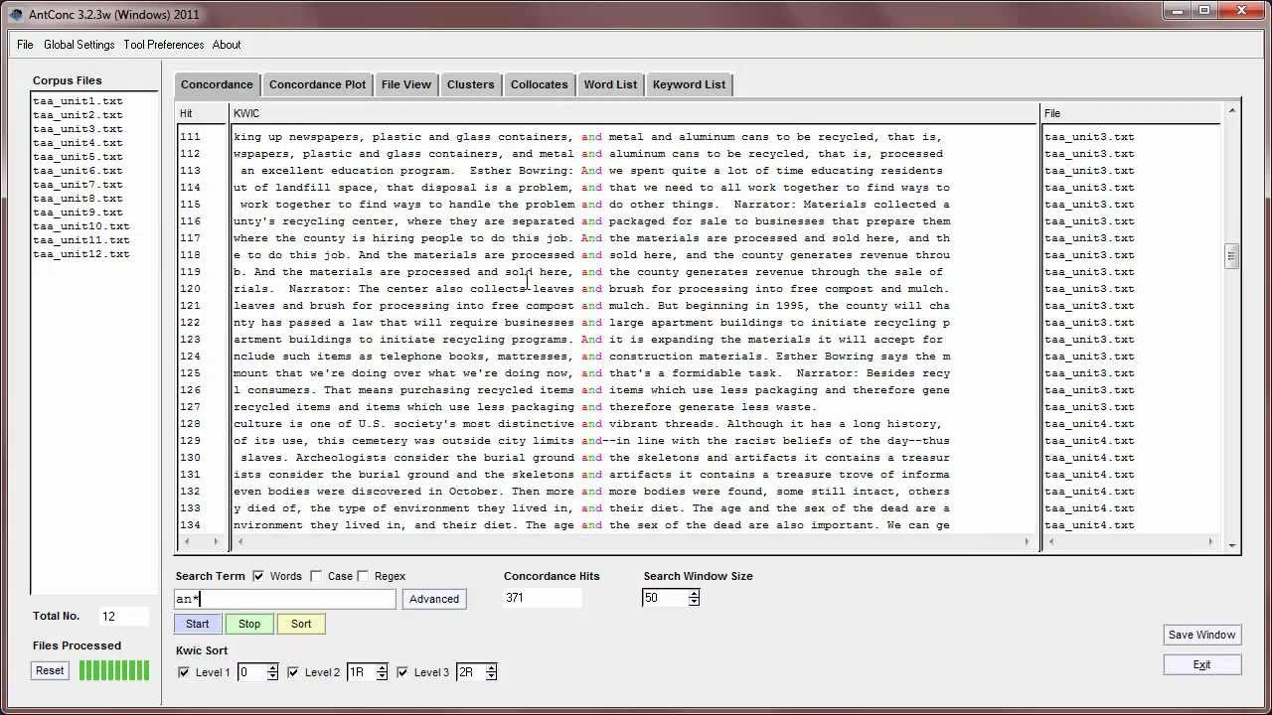Open the Keyword List tab
This screenshot has width=1272, height=715.
tap(689, 84)
